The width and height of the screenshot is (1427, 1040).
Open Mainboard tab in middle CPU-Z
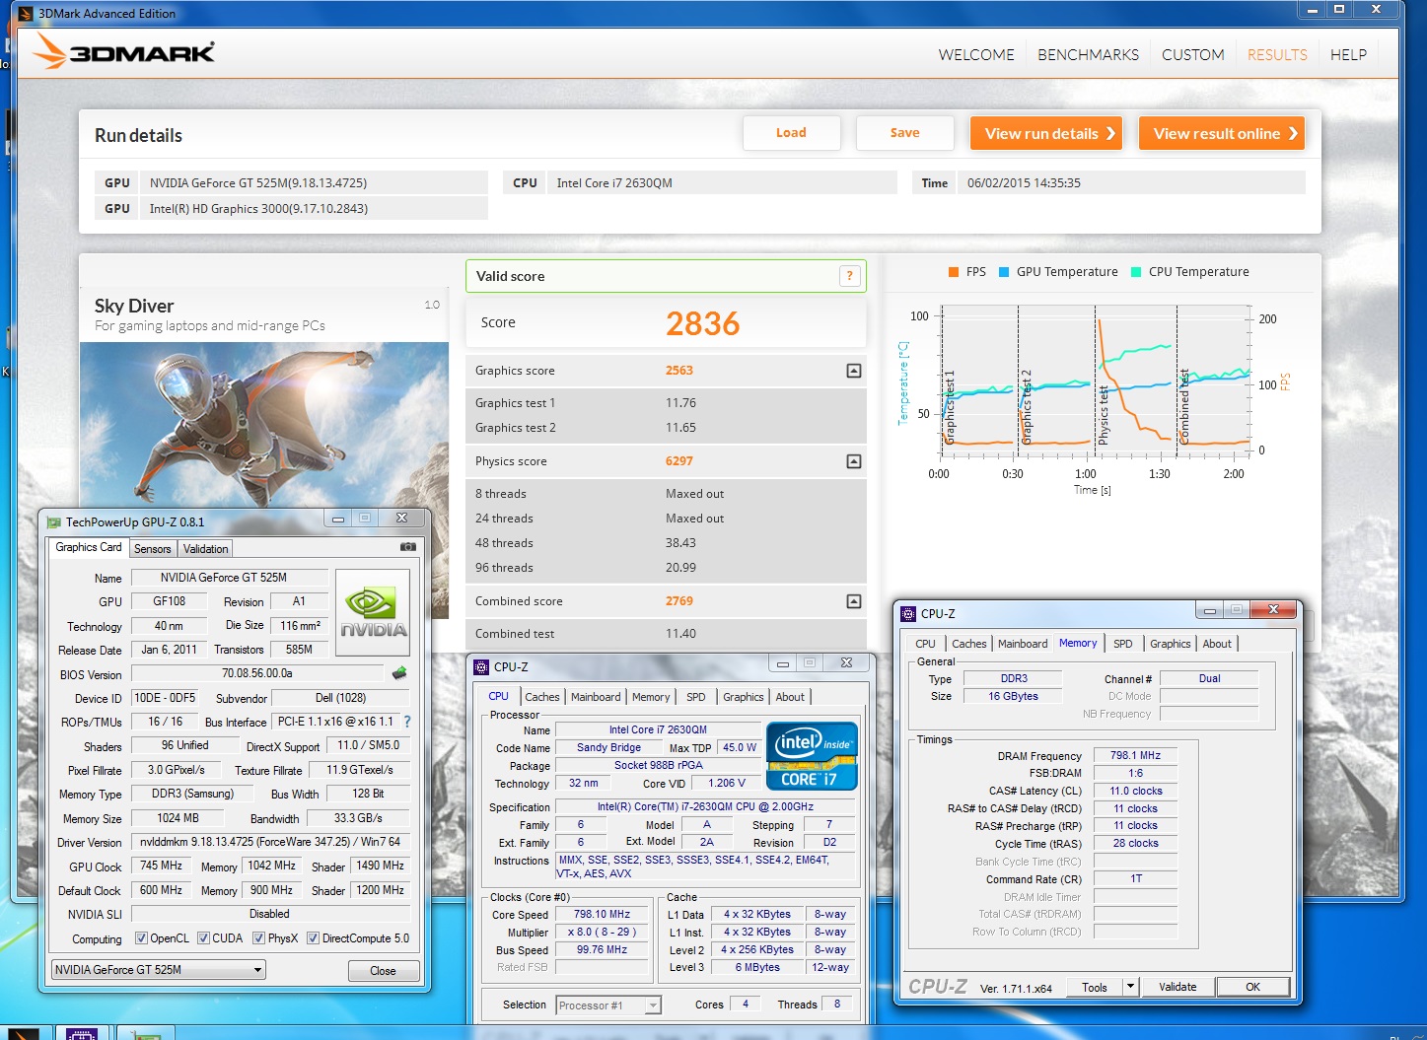click(x=596, y=697)
